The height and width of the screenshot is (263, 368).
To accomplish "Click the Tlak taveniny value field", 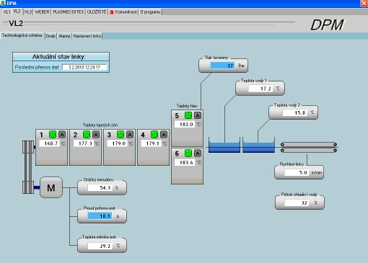I will coord(222,66).
